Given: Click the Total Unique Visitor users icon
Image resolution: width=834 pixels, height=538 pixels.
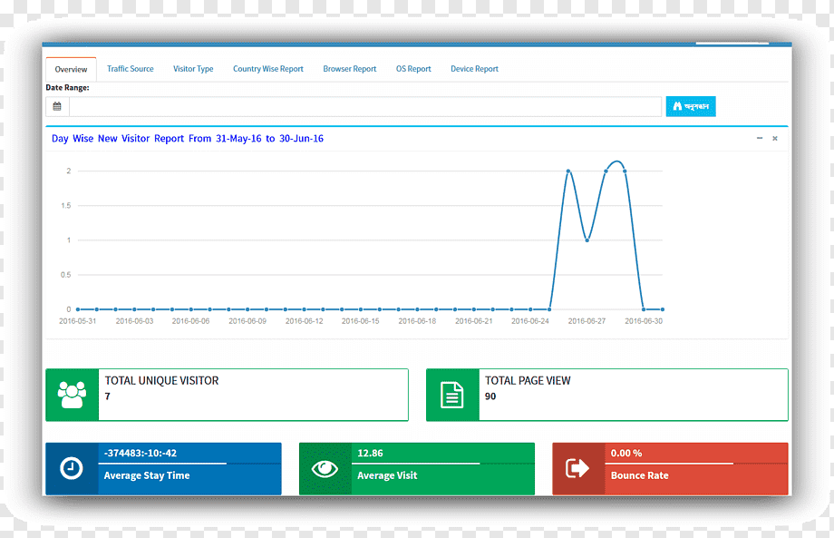Looking at the screenshot, I should pyautogui.click(x=72, y=395).
